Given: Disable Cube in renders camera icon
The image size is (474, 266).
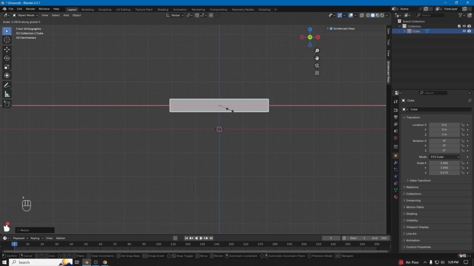Looking at the screenshot, I should click(x=469, y=31).
